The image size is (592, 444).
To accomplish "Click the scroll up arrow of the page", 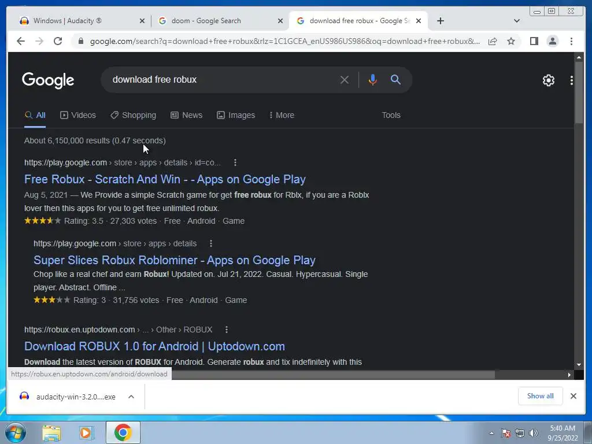I will coord(579,57).
